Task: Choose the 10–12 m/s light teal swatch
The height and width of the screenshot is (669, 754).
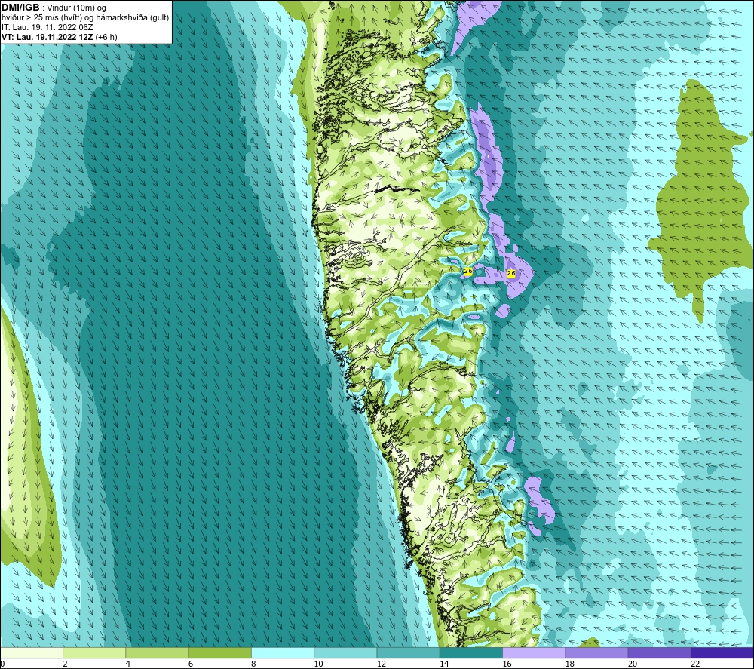Action: (345, 652)
